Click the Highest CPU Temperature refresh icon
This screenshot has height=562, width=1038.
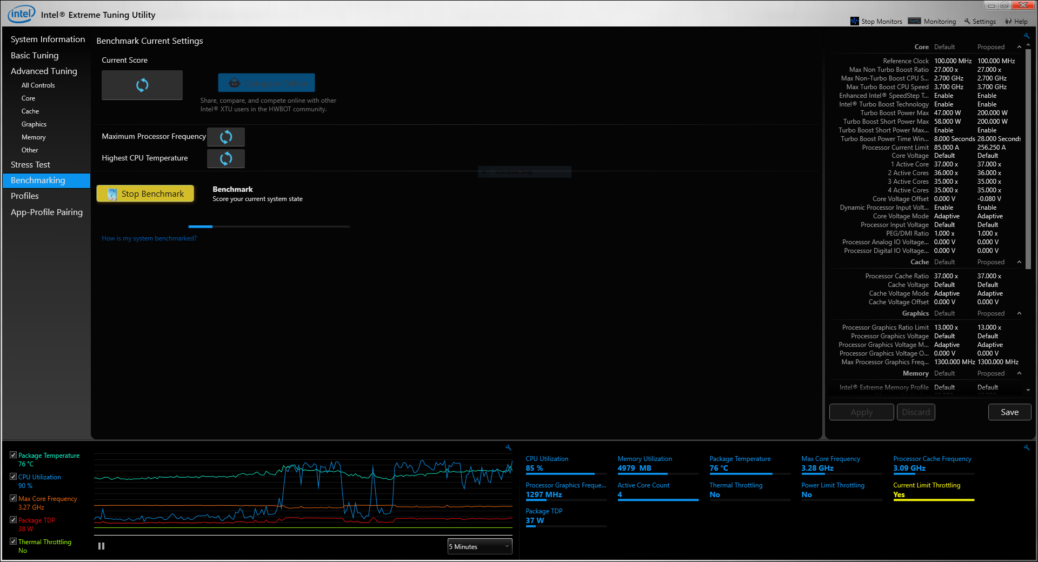point(226,158)
